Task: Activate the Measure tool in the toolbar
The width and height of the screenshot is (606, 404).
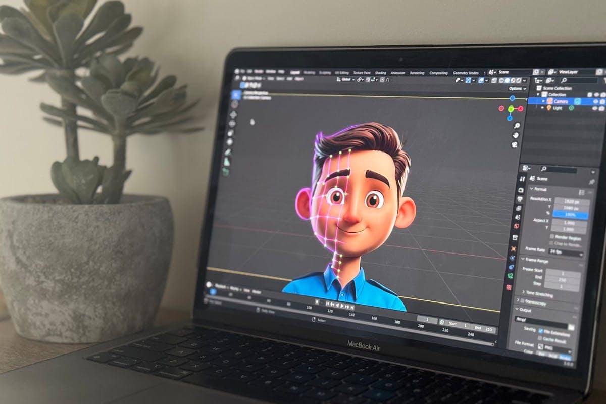Action: tap(234, 158)
